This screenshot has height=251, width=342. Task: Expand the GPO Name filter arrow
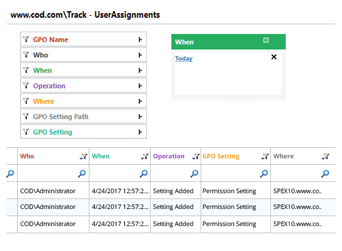[140, 39]
